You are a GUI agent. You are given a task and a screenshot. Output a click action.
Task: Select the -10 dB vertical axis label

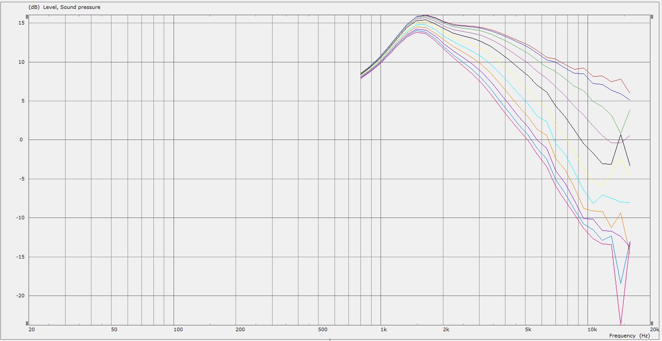20,218
